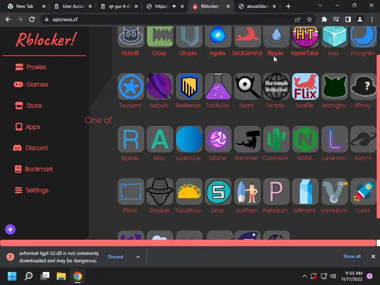This screenshot has width=380, height=285.
Task: Open the Pillow proxy icon
Action: tap(131, 191)
